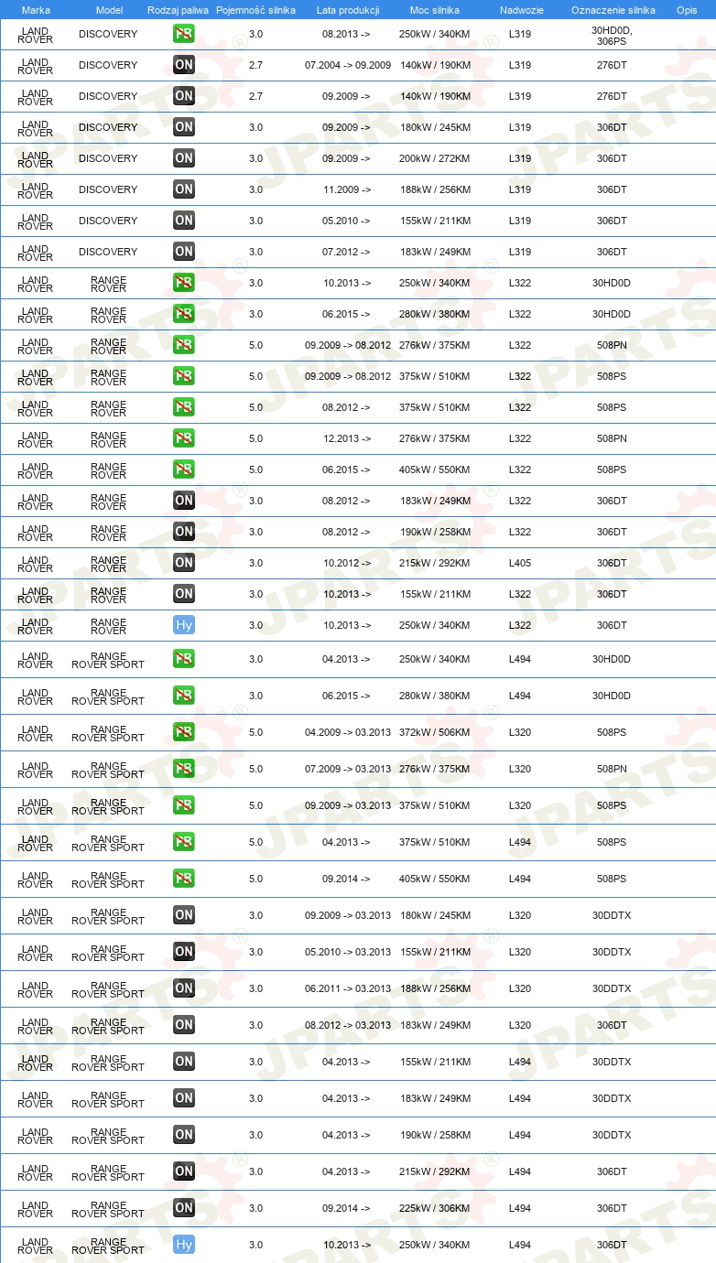716x1263 pixels.
Task: Click L494 body code in 225kW / 306KM row
Action: [520, 1208]
